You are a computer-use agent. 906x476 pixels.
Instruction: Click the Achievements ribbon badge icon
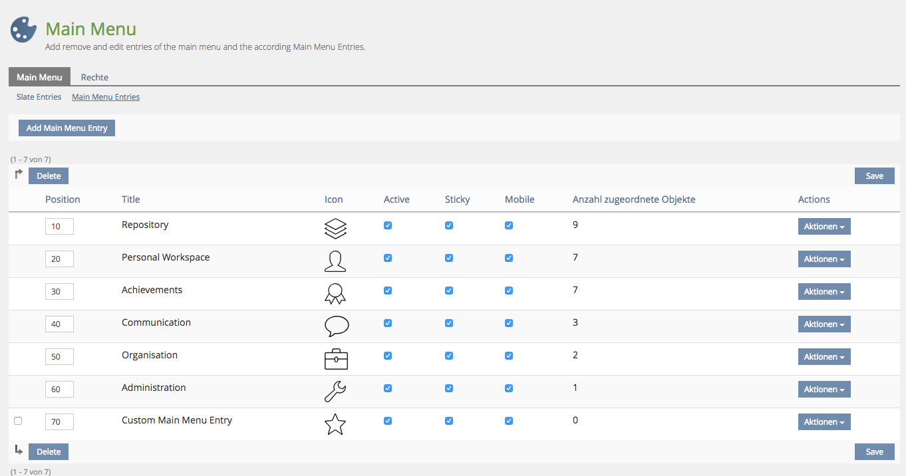point(335,294)
